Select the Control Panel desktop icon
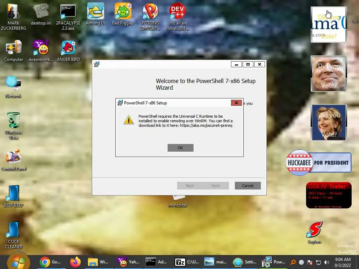359x269 pixels. [14, 160]
